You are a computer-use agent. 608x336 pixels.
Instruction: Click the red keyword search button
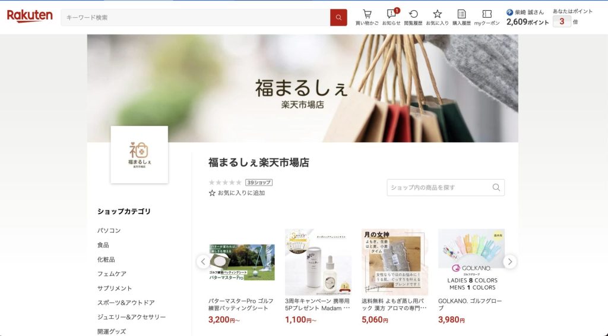(338, 17)
